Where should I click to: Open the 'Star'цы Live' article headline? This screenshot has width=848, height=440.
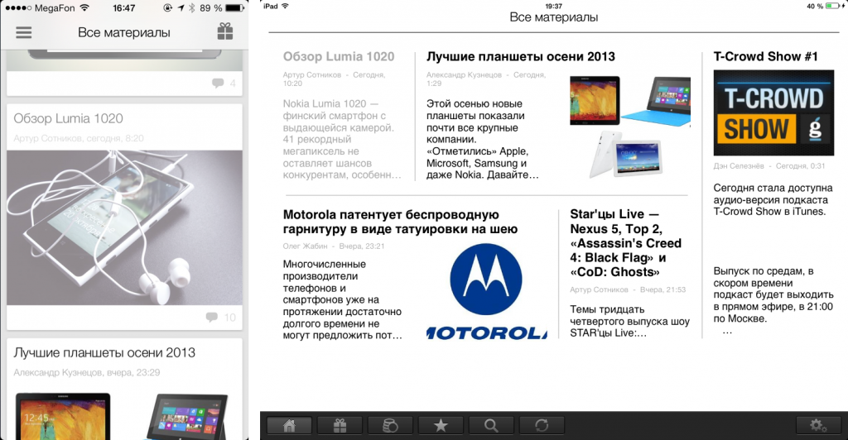click(x=626, y=243)
